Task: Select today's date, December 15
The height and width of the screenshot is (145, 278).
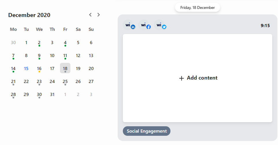Action: point(26,68)
